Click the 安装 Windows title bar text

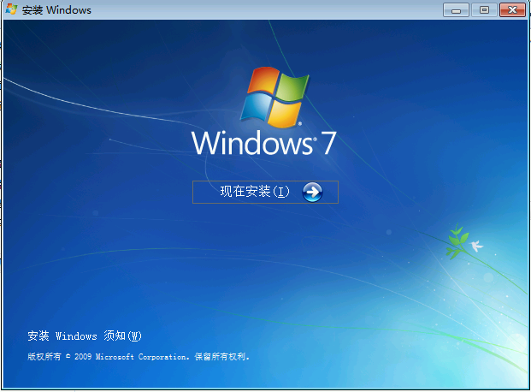click(56, 10)
